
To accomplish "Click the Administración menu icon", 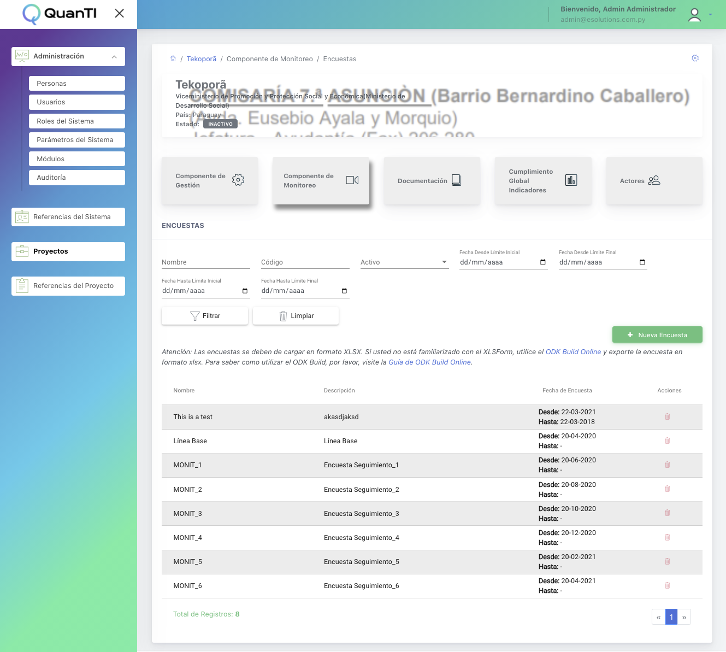I will 22,56.
